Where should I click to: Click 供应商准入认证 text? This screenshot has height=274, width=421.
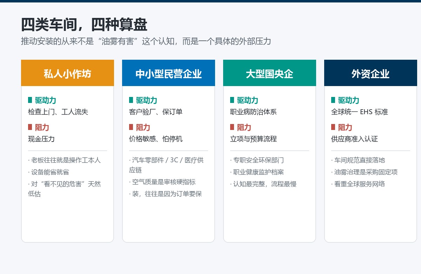pos(354,139)
